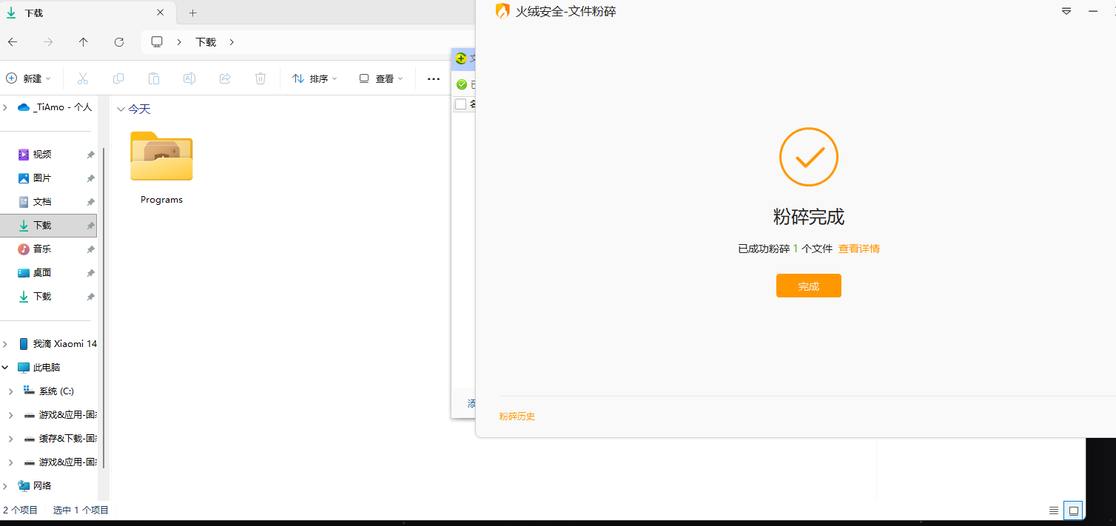The image size is (1116, 526).
Task: Select 我滴 Xiaomi 14 device
Action: point(65,344)
